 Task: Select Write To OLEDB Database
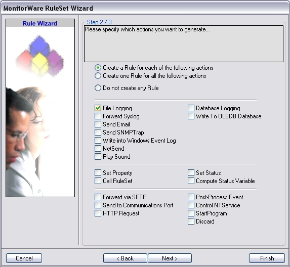point(191,116)
